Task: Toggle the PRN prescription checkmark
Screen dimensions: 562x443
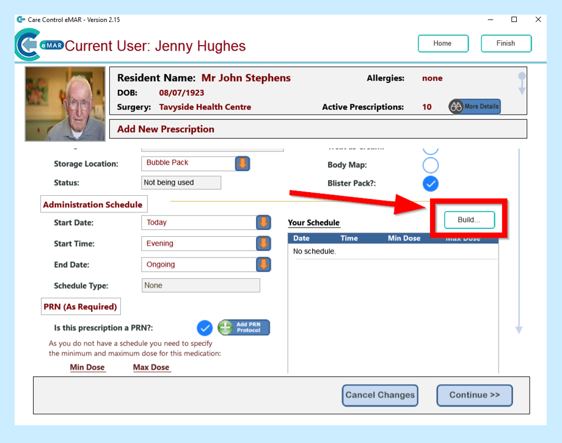Action: (205, 328)
